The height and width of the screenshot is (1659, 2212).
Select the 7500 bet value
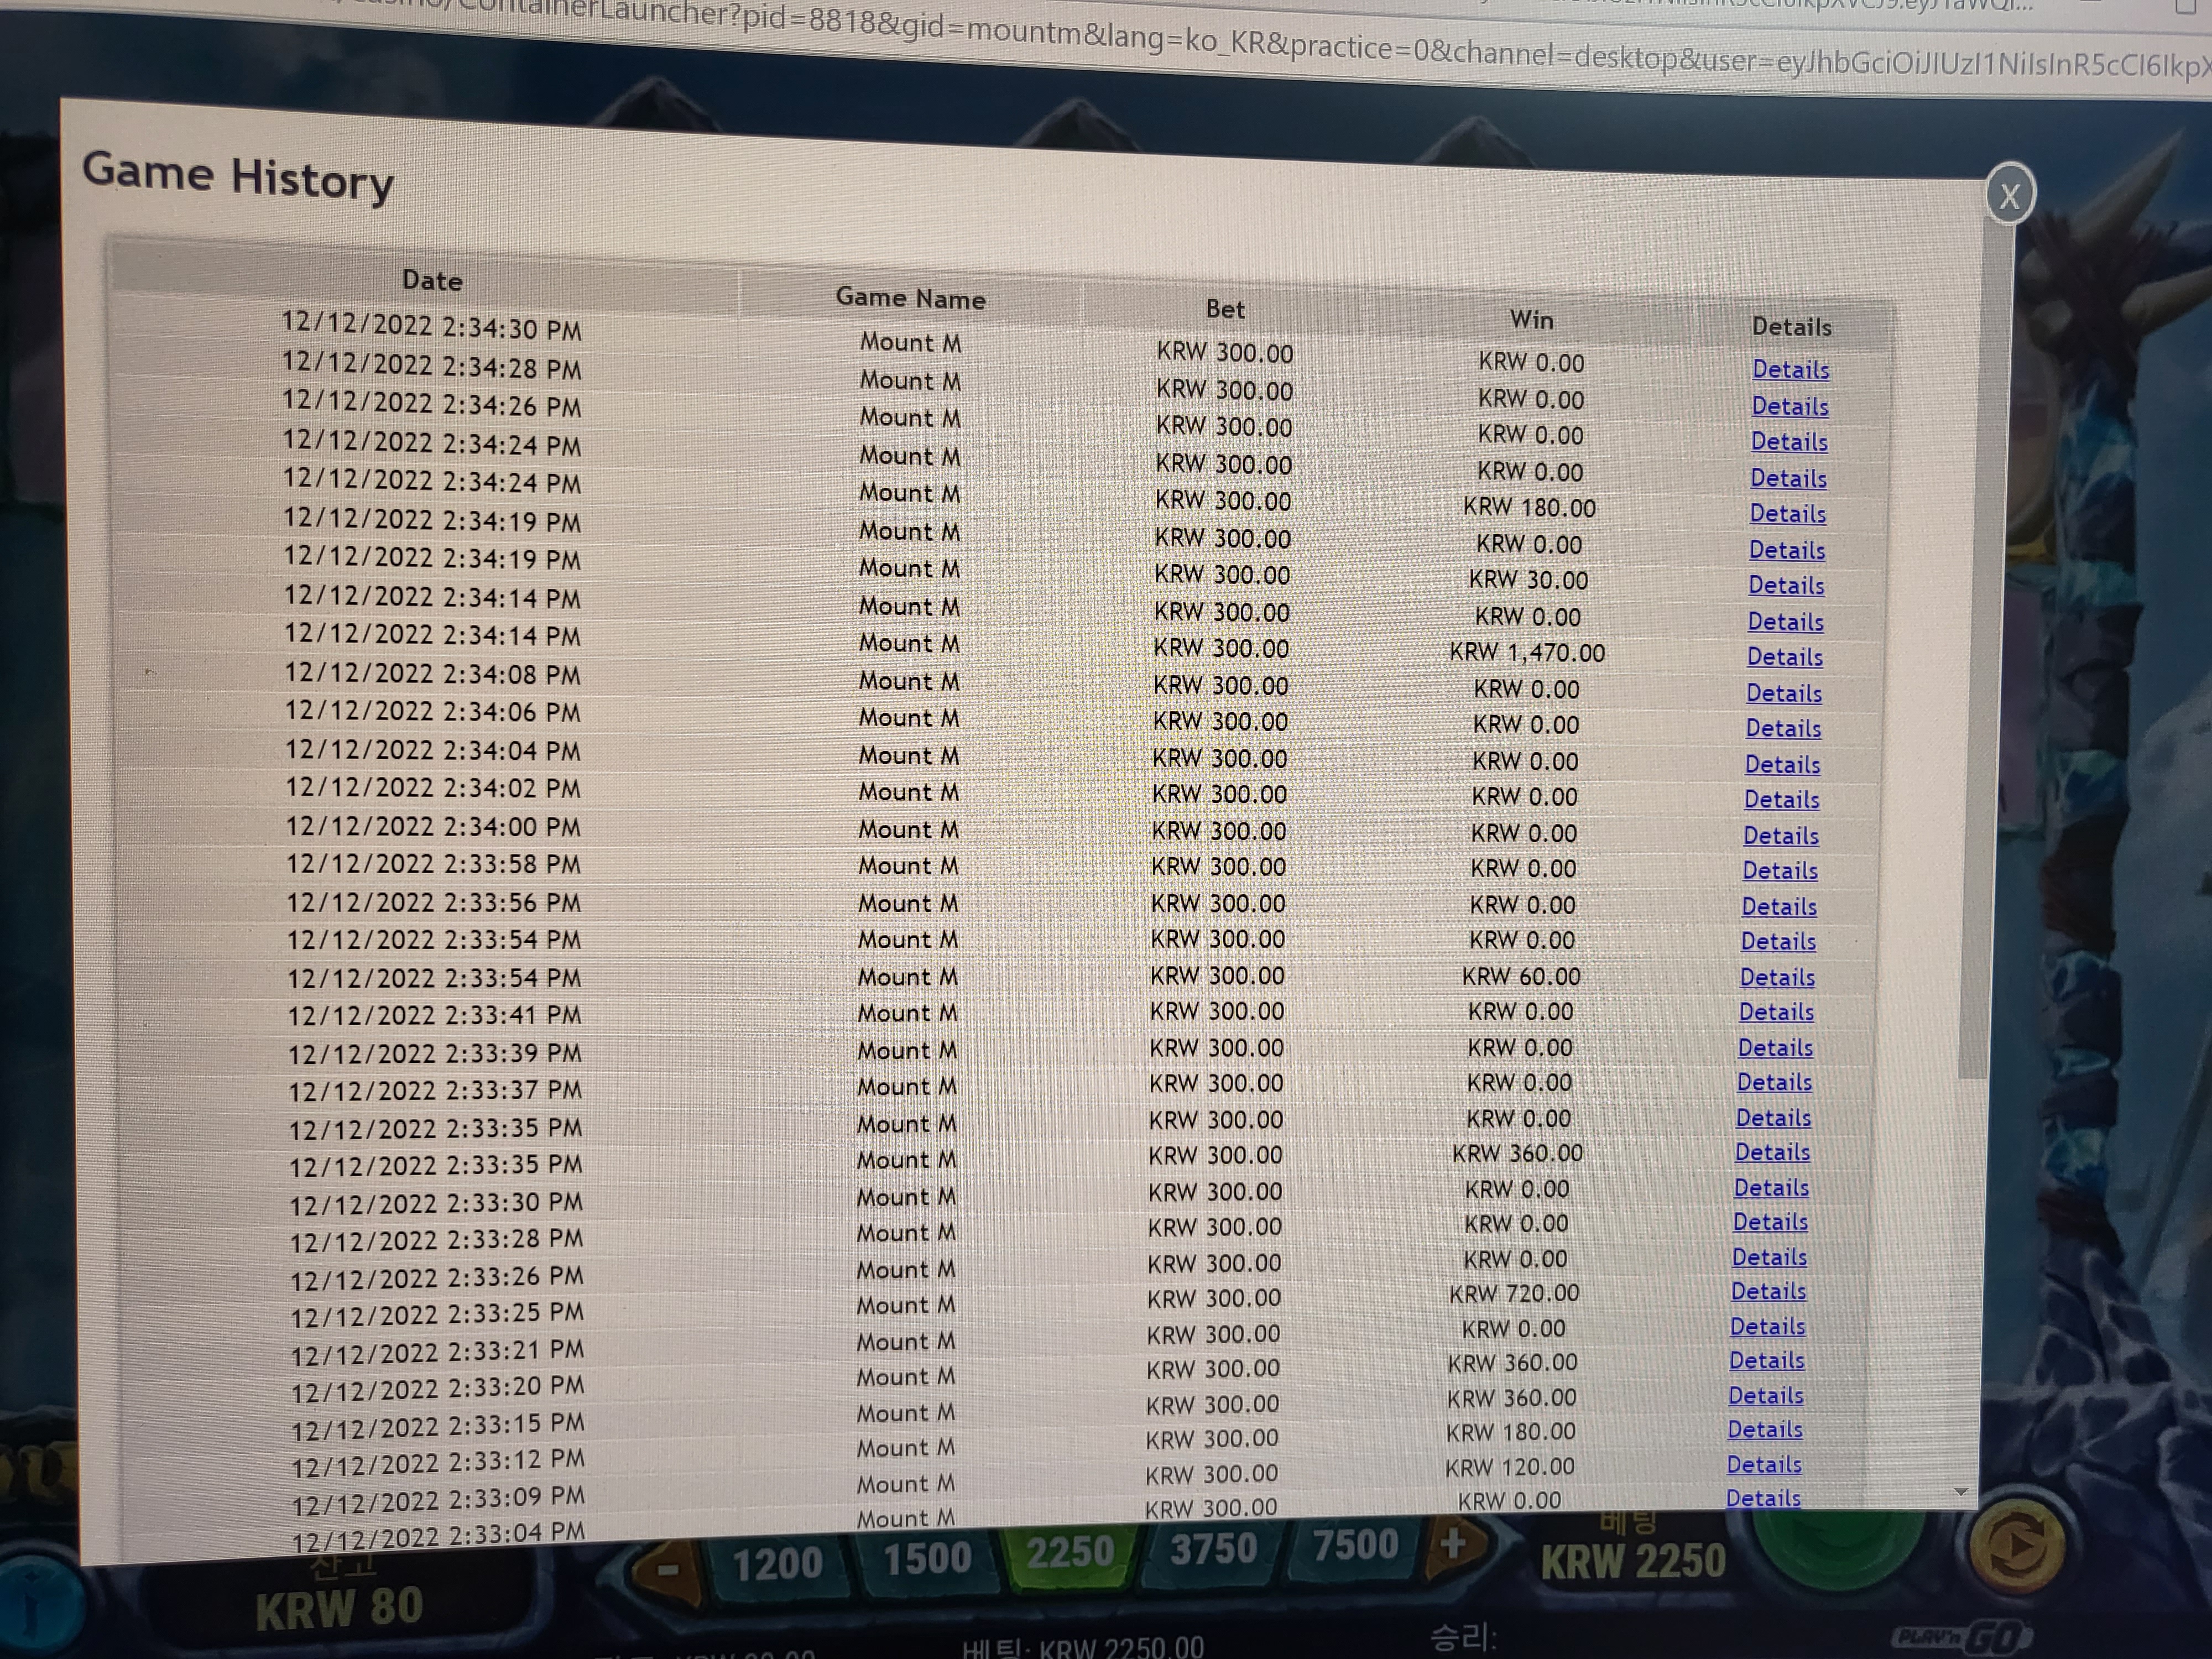(1355, 1546)
